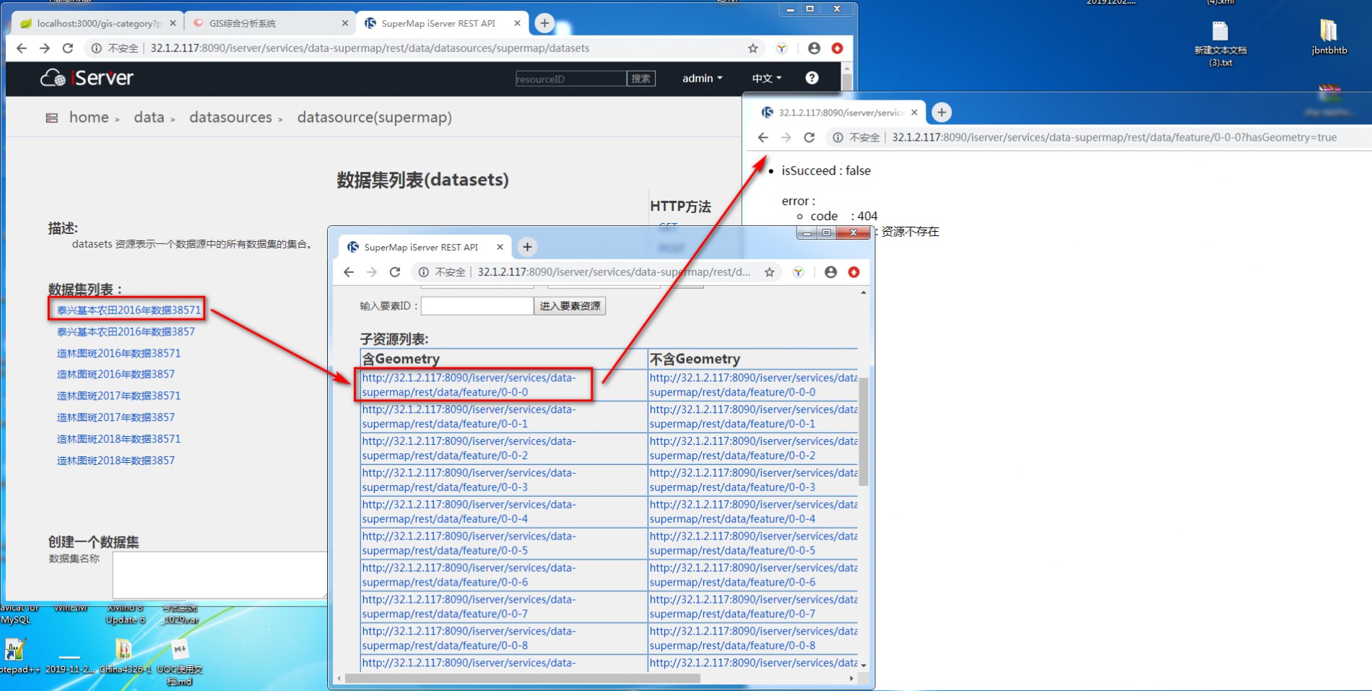This screenshot has width=1372, height=691.
Task: Click the profile avatar icon in popup browser
Action: click(830, 272)
